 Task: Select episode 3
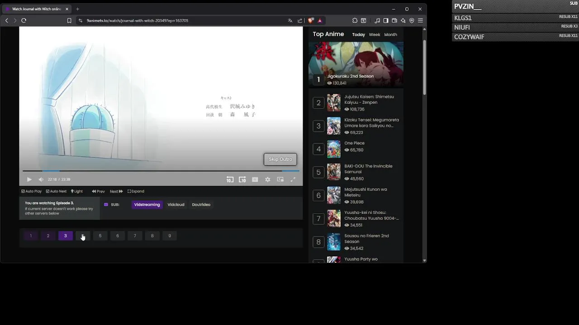coord(66,236)
